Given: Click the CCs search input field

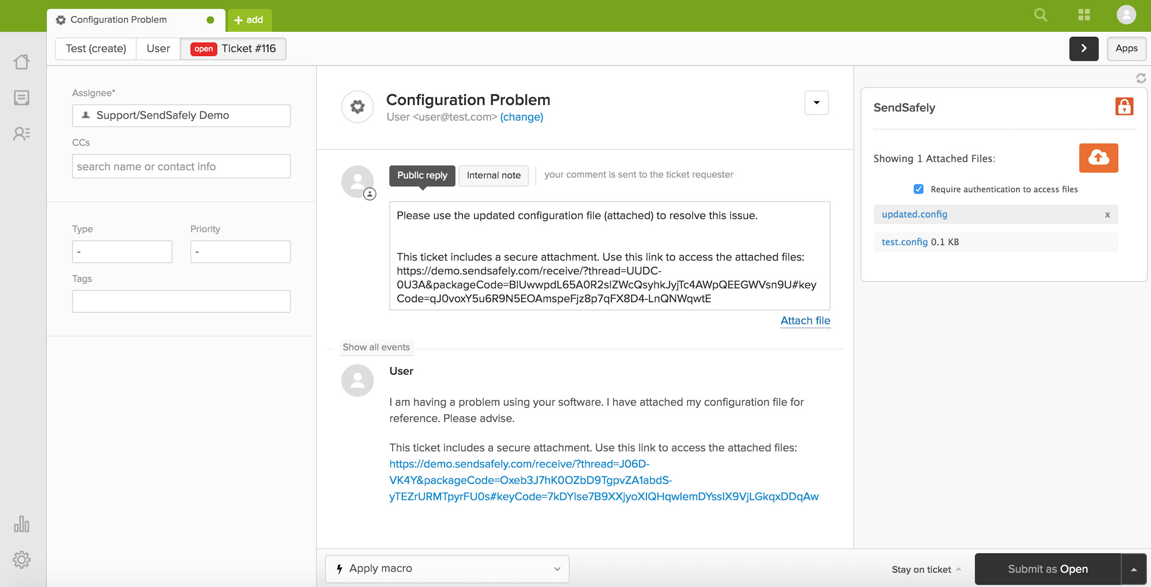Looking at the screenshot, I should 181,167.
